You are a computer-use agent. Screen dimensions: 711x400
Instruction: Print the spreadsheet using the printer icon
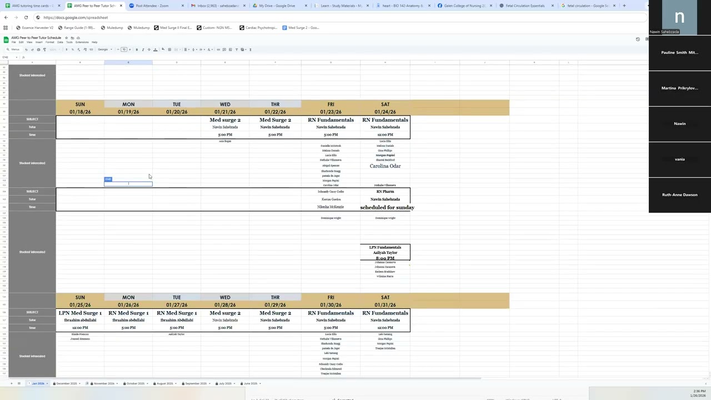tap(37, 49)
